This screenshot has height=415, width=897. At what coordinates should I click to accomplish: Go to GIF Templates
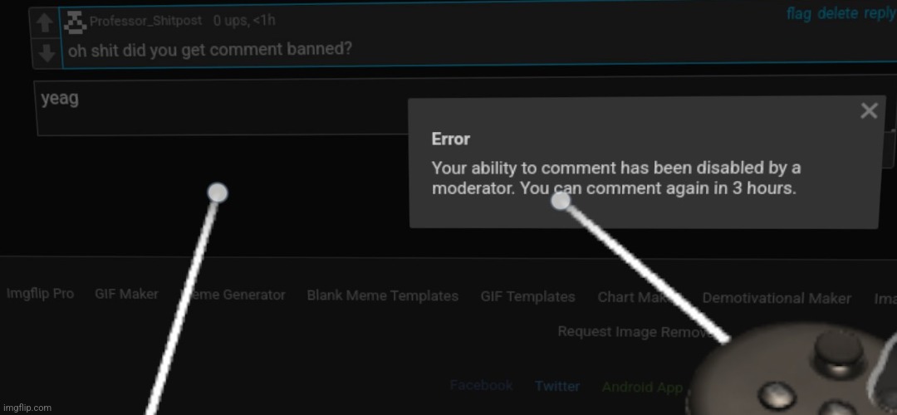point(527,296)
